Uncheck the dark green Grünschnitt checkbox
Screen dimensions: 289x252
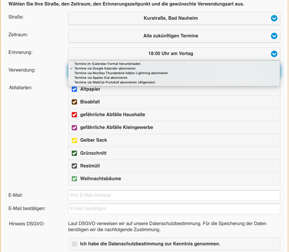point(74,153)
